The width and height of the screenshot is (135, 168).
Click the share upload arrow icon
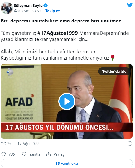(49, 154)
